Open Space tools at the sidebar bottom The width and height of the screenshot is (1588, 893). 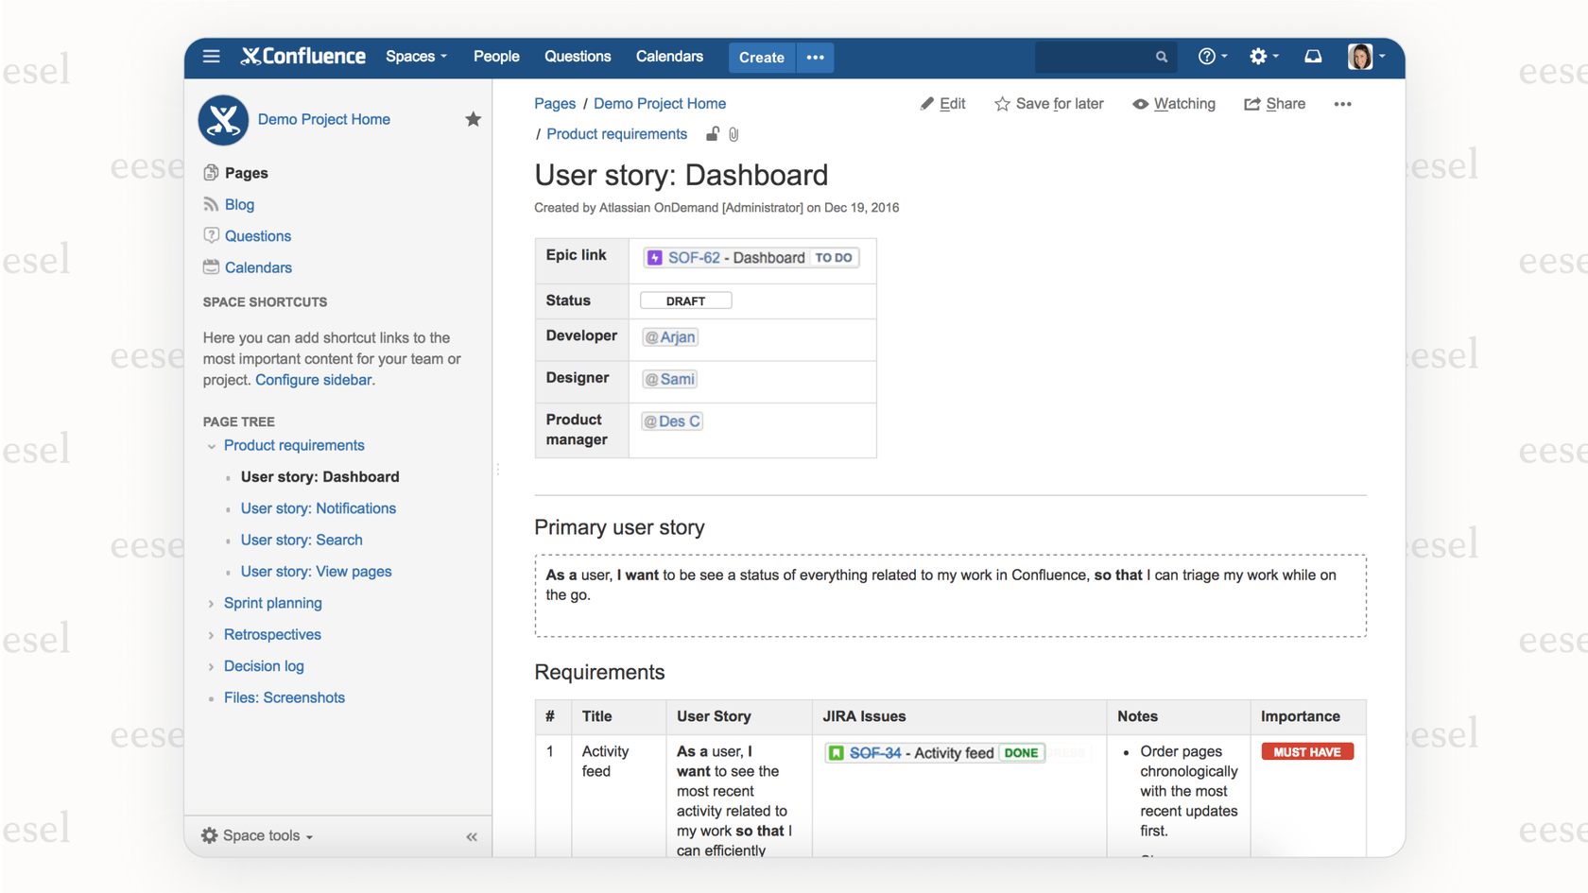[255, 835]
